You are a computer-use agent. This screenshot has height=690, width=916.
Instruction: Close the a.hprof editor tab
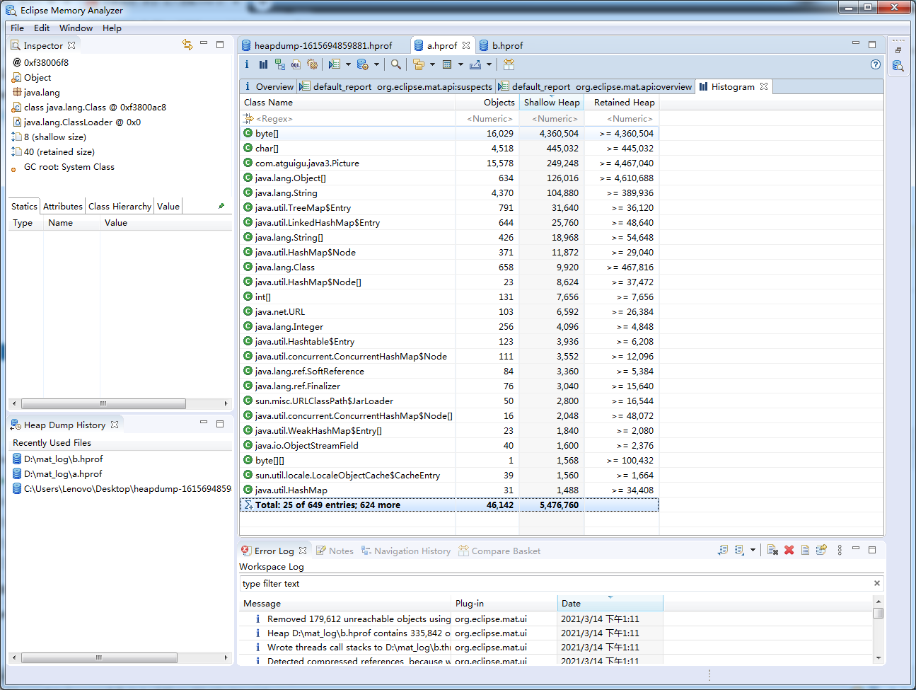(x=466, y=45)
